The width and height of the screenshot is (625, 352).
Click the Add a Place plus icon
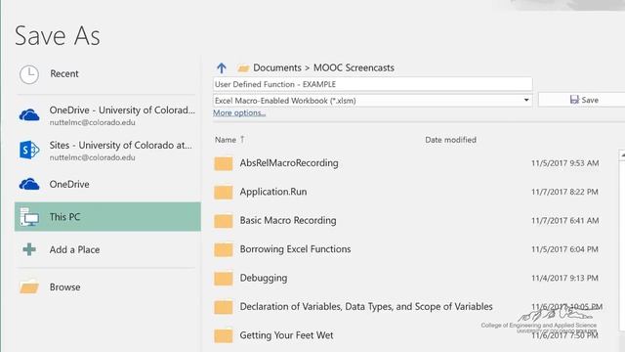click(29, 249)
